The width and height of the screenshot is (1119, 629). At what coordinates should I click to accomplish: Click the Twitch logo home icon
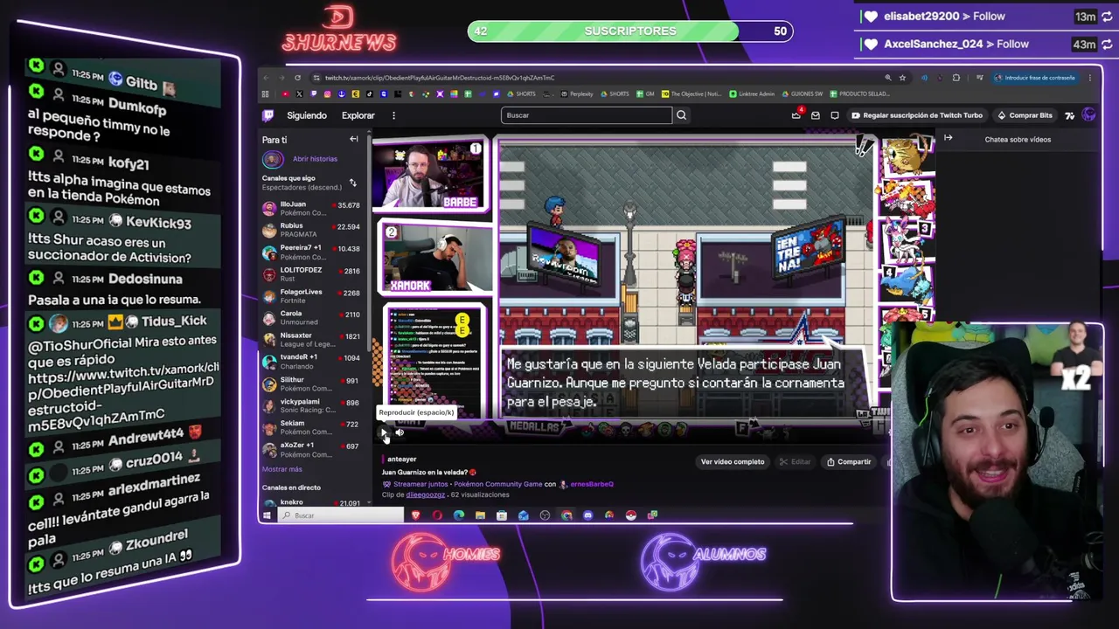(268, 115)
